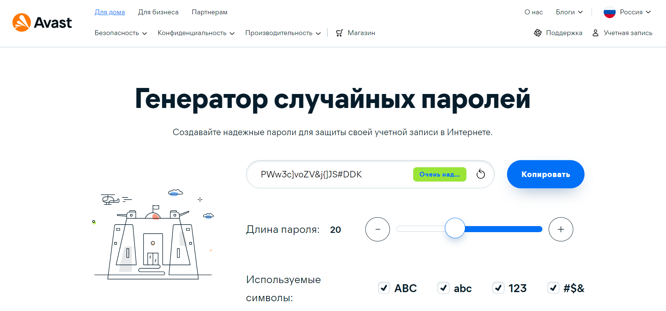The image size is (666, 311).
Task: Select the Для дома tab
Action: (x=110, y=12)
